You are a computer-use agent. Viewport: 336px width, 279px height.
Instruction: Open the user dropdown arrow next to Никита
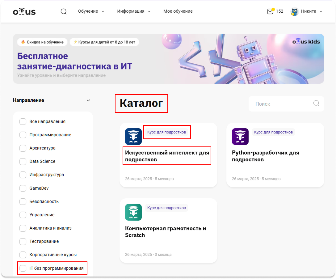click(x=321, y=11)
